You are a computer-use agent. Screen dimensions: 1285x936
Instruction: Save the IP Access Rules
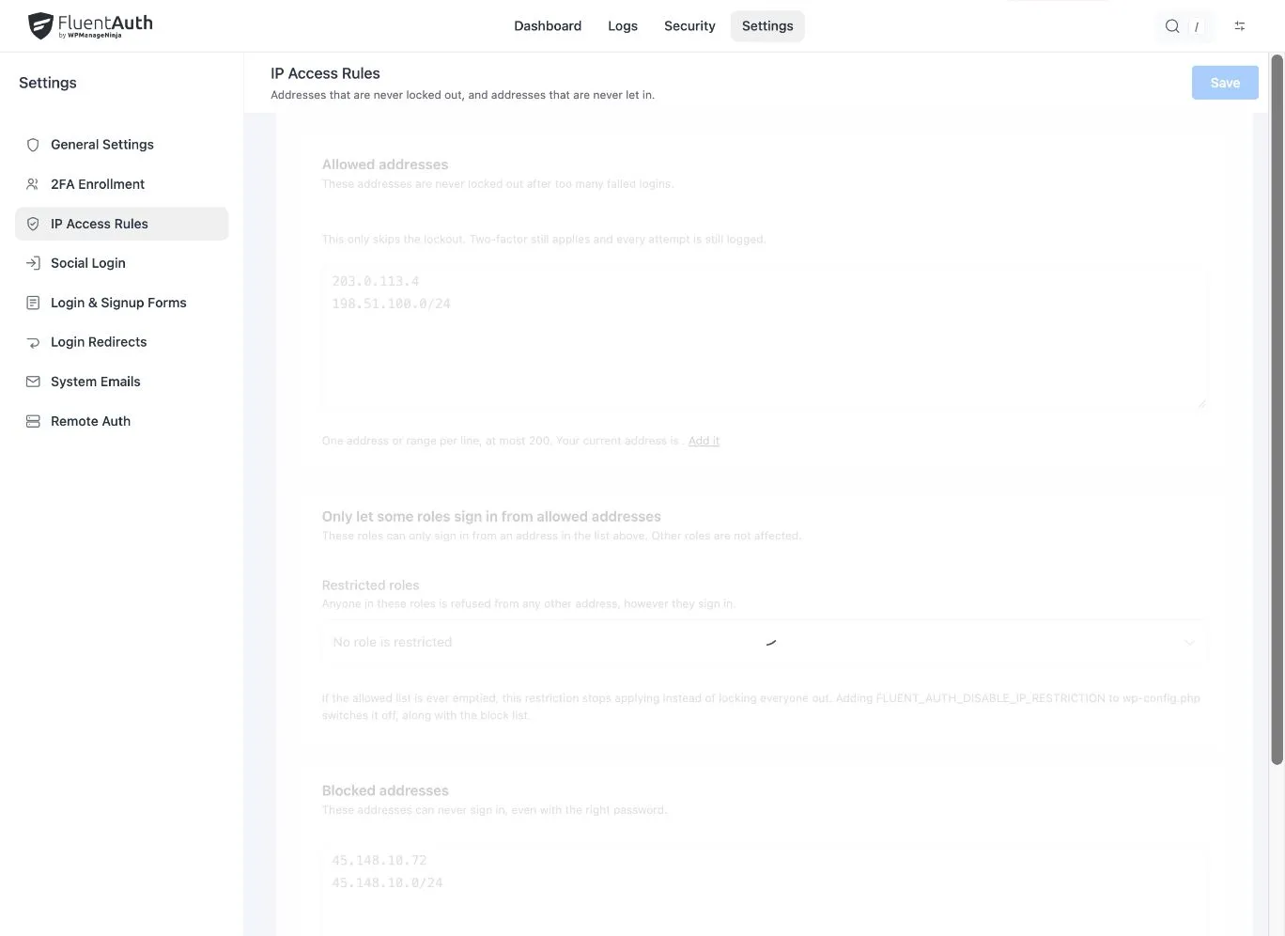(x=1225, y=83)
